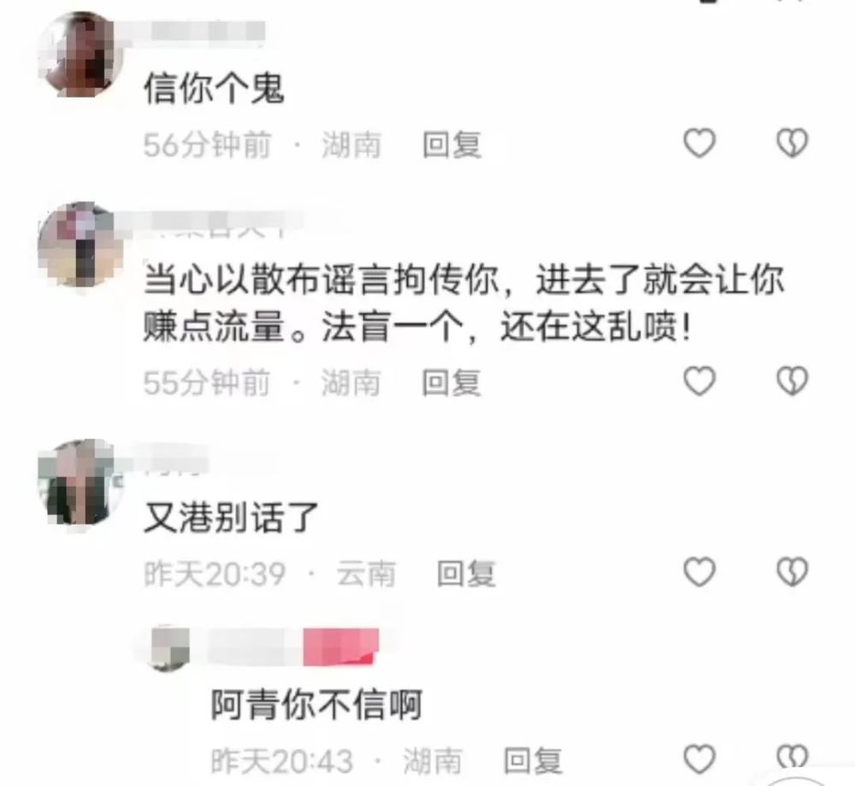
Task: Reply to the 55分钟前 comment
Action: point(451,382)
